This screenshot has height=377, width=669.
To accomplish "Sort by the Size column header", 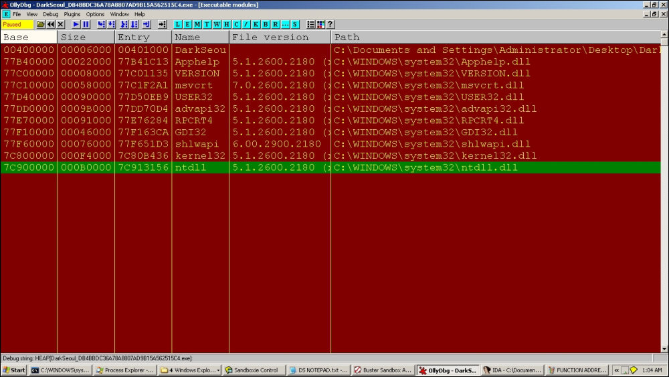I will (86, 37).
